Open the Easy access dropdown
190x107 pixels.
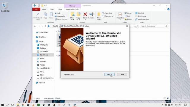(108, 16)
